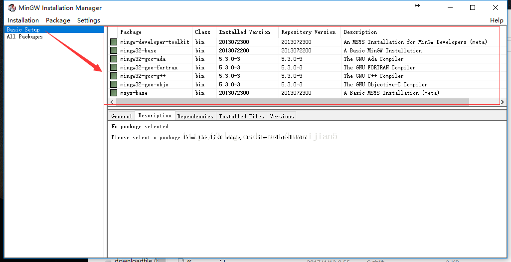
Task: Switch to the Installed Files tab
Action: click(x=241, y=116)
